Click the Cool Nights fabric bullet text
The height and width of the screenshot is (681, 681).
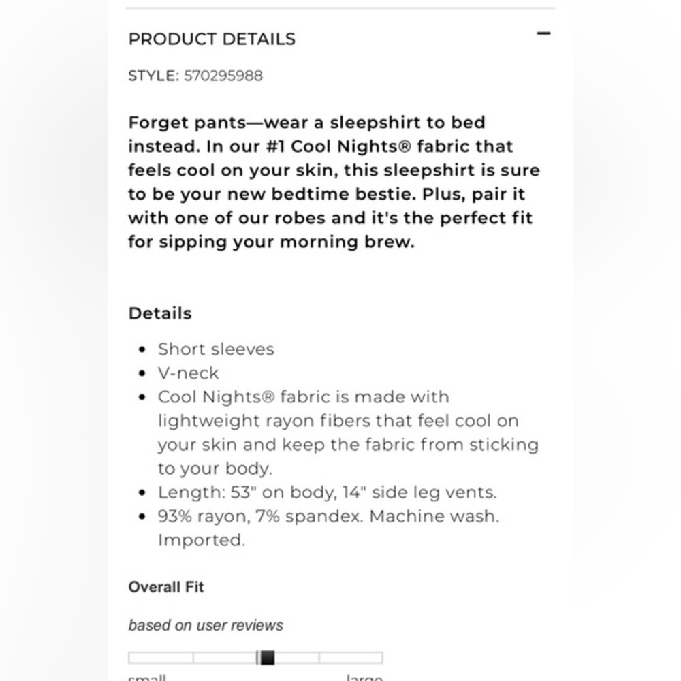click(348, 432)
